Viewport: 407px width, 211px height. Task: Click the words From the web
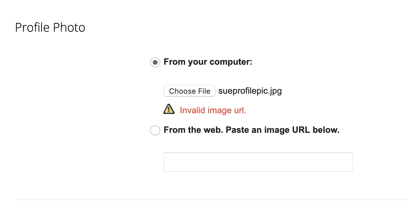coord(193,130)
